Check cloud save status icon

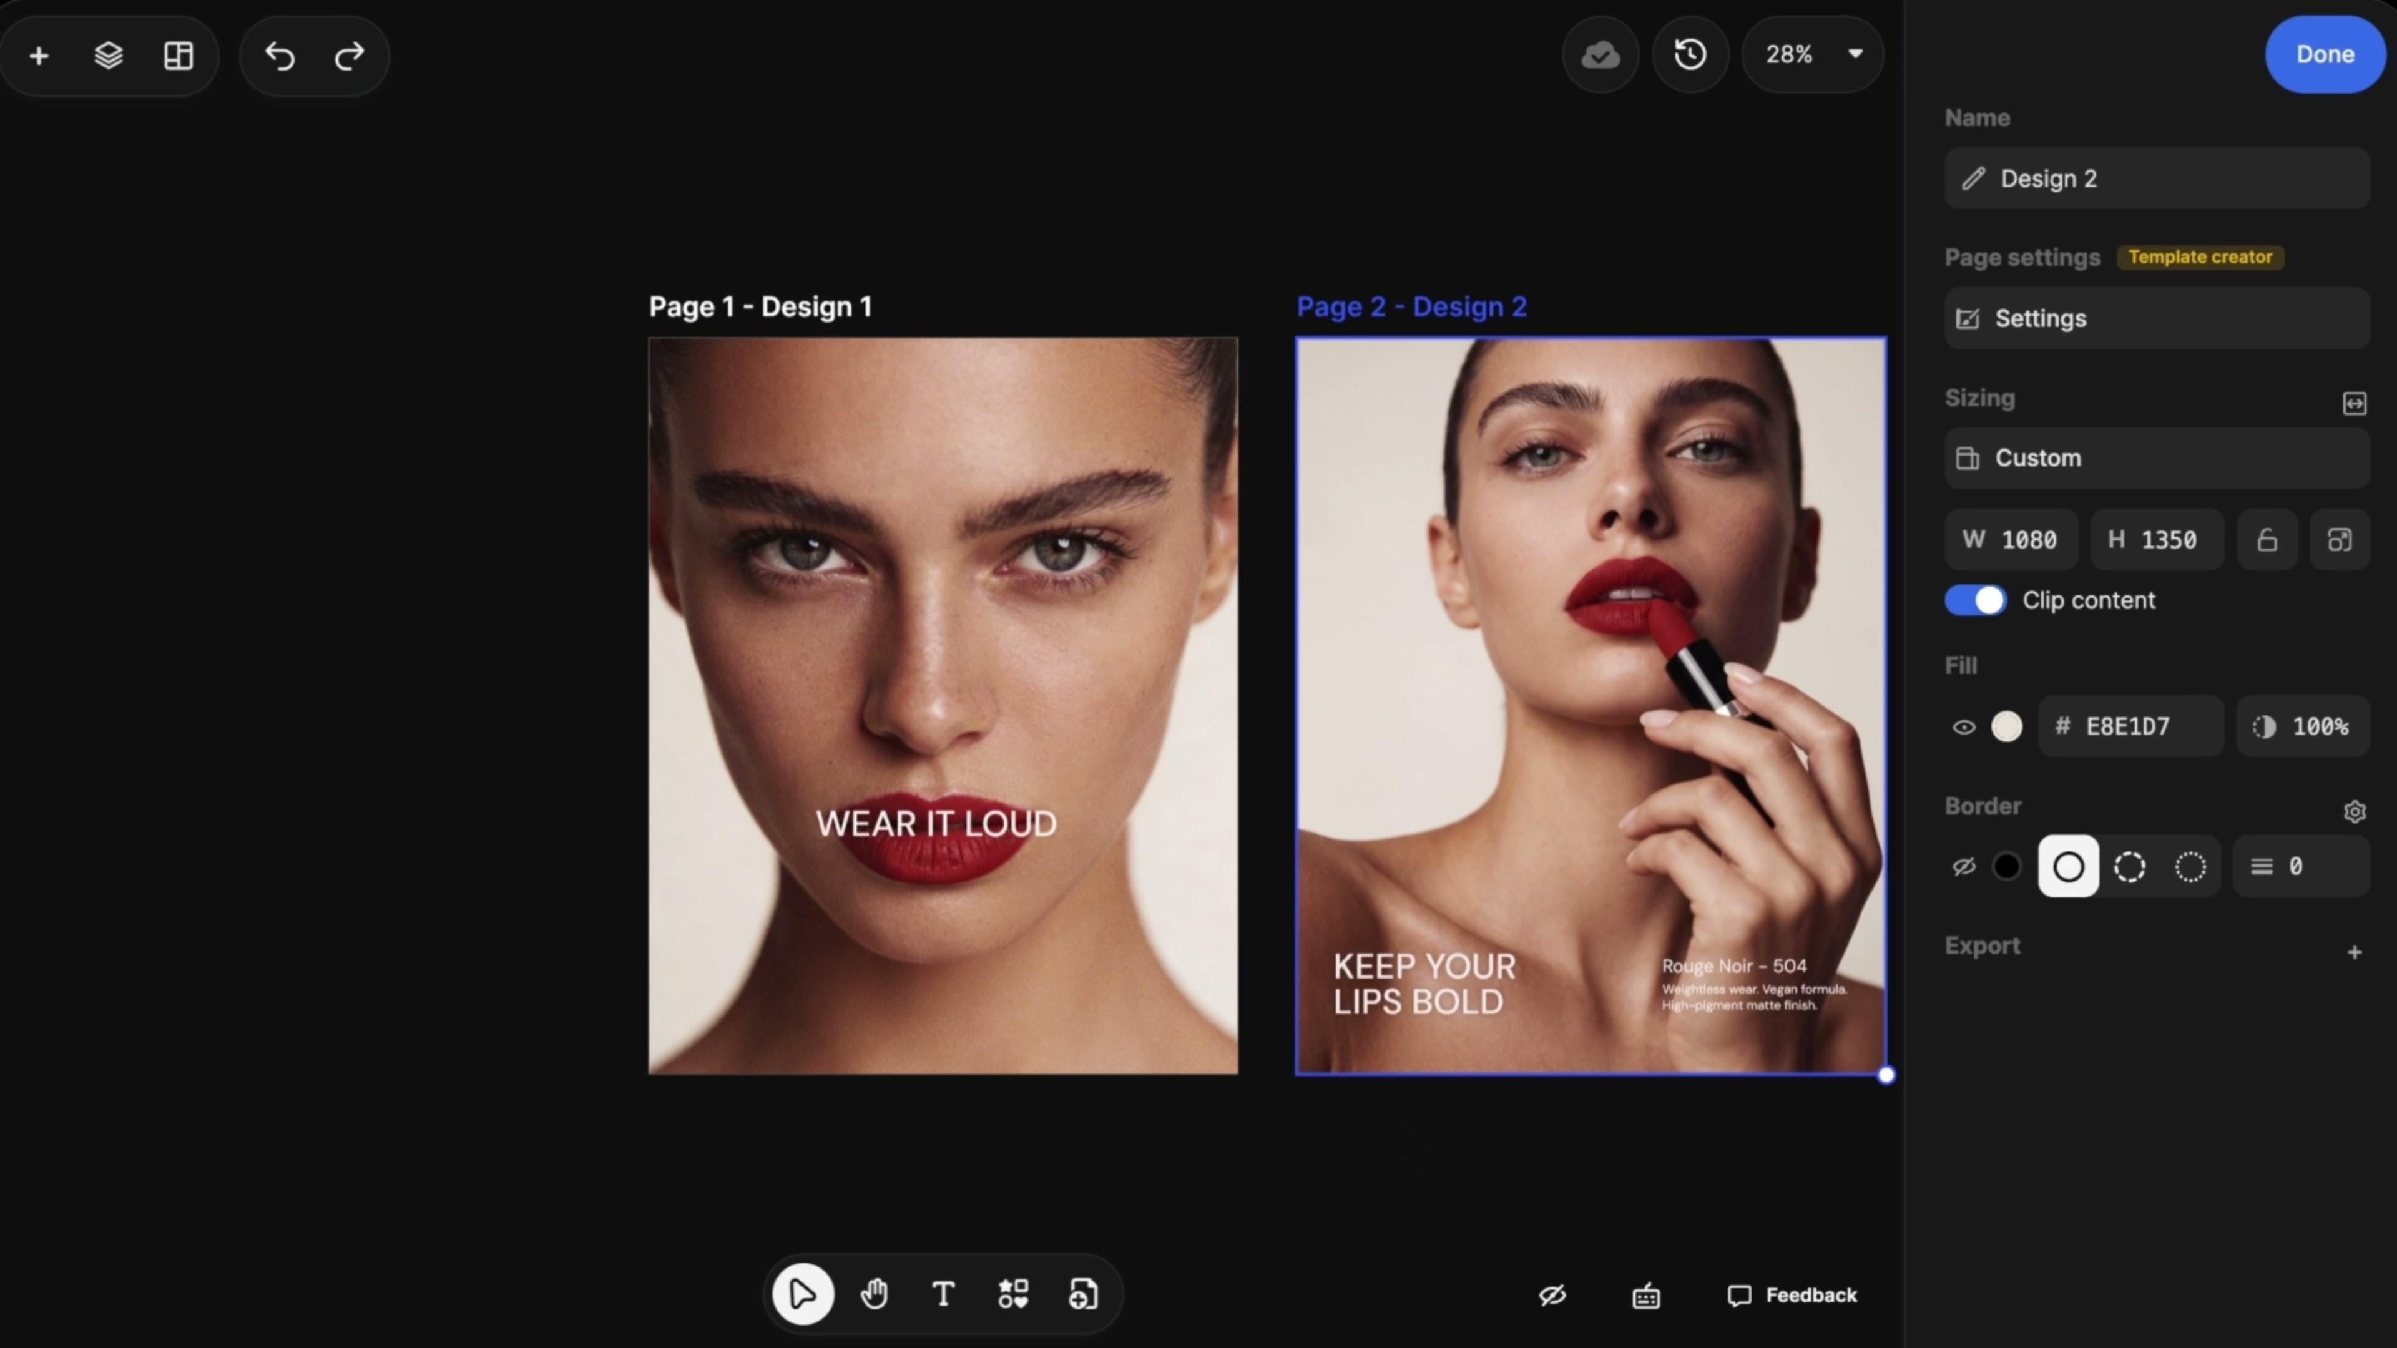(x=1600, y=55)
